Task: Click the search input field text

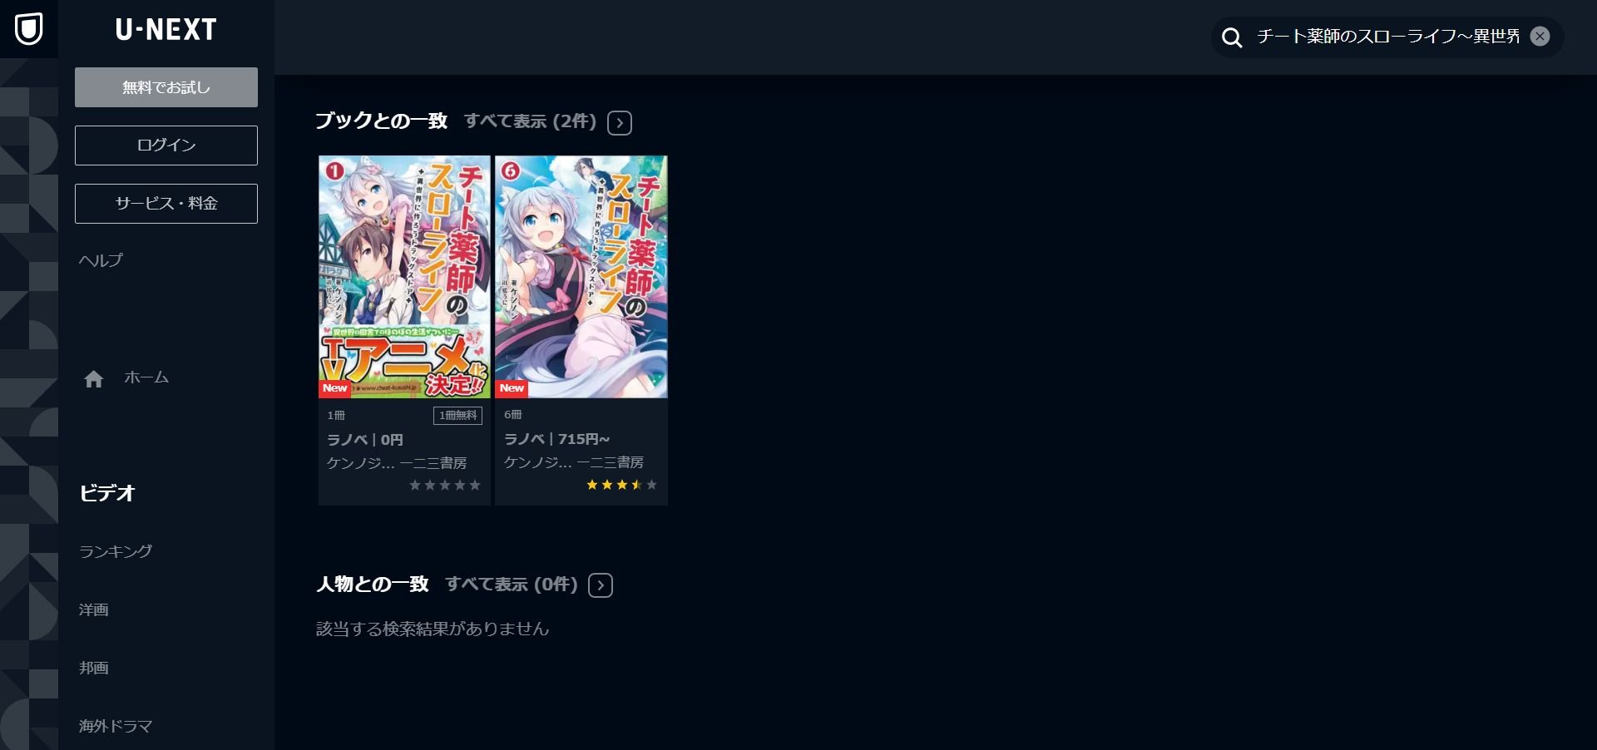Action: pyautogui.click(x=1388, y=37)
